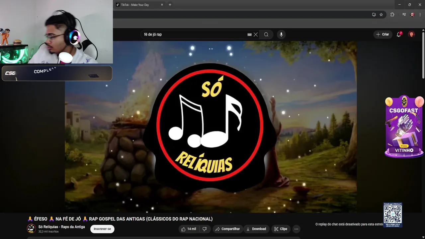425x239 pixels.
Task: Open Só Relíquias - Raps da Antiga channel link
Action: (62, 227)
